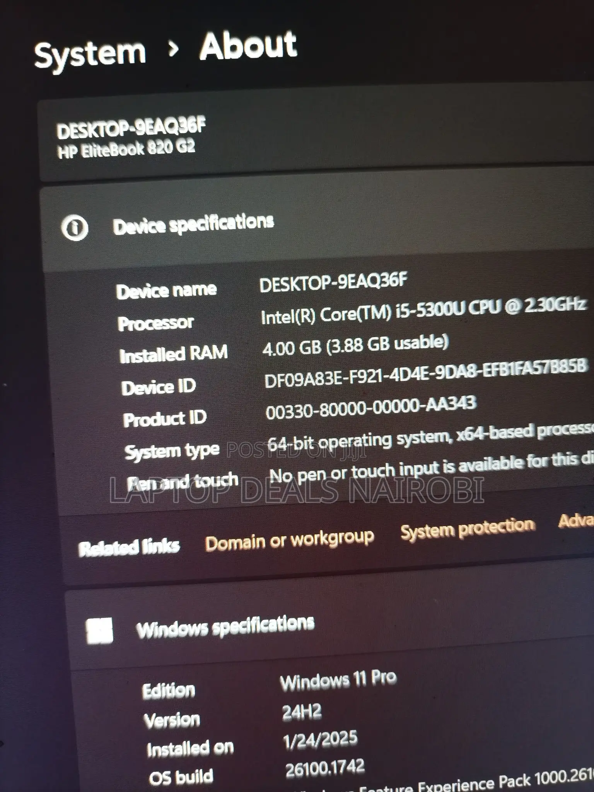
Task: Click the OS build label
Action: point(181,777)
